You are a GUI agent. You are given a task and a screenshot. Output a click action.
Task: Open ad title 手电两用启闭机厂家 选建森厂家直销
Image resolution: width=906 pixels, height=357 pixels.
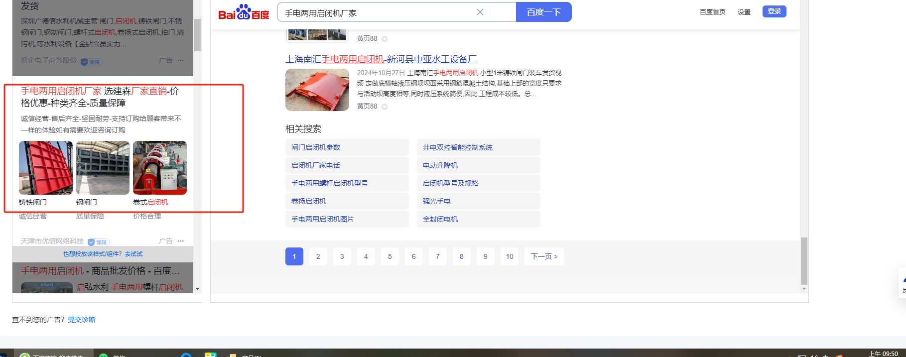point(100,97)
